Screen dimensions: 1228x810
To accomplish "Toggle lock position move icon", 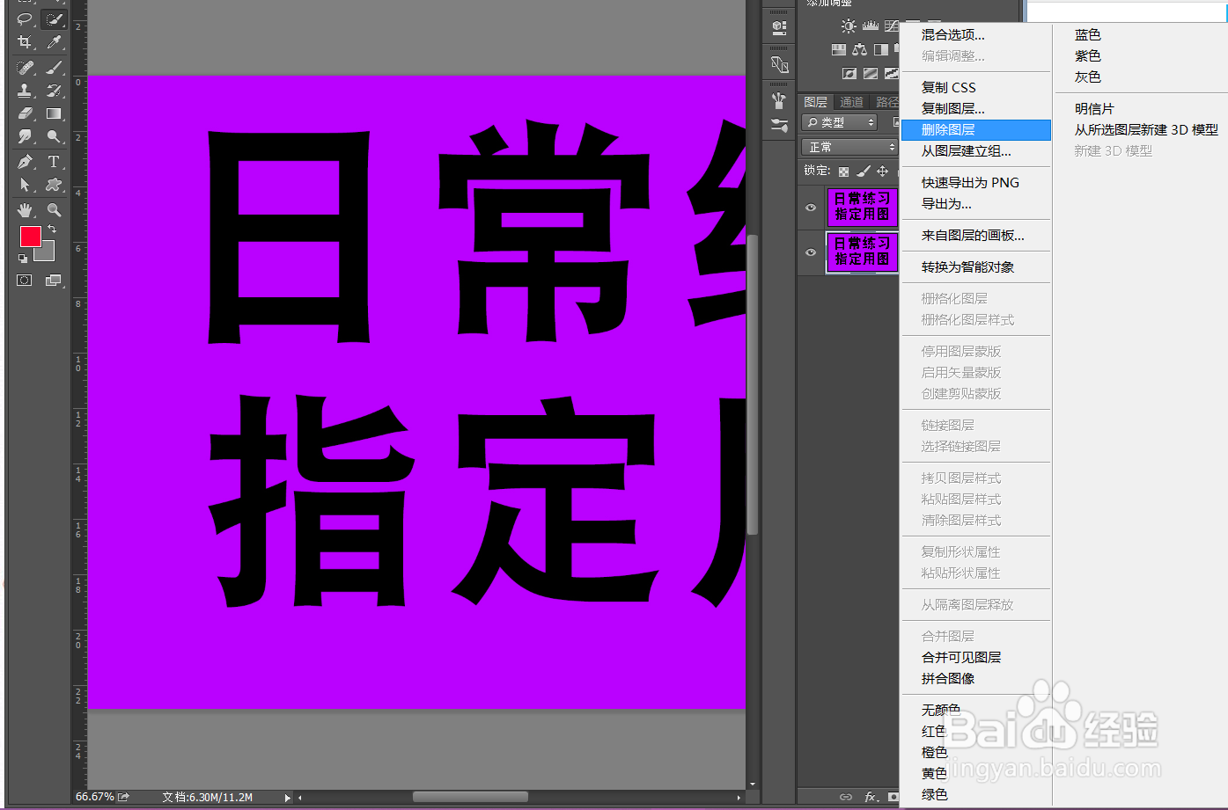I will click(882, 171).
